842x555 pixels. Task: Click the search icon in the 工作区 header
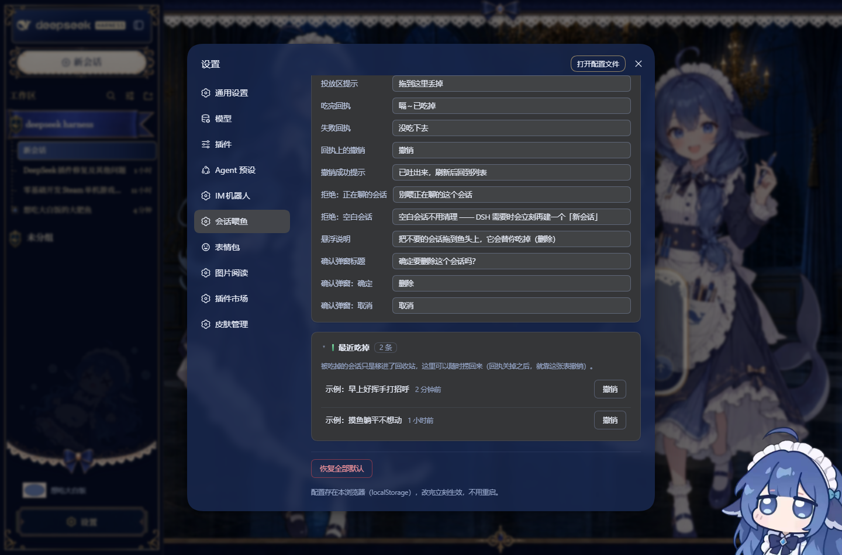click(x=111, y=95)
